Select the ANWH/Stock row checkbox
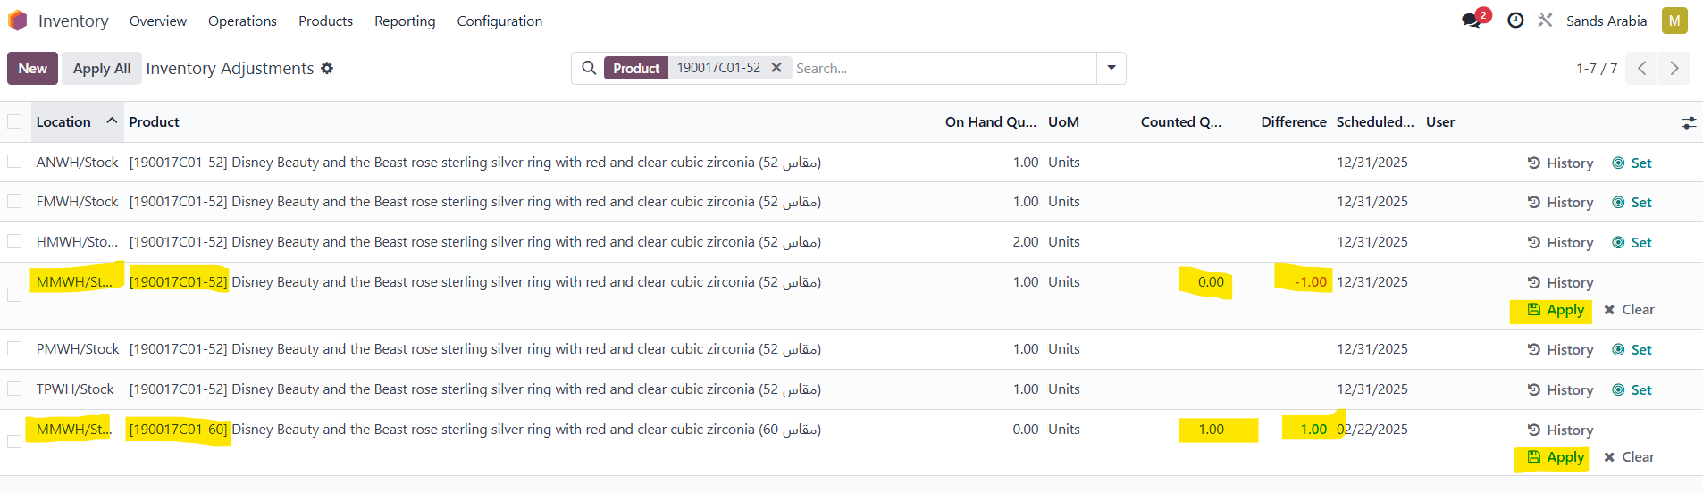The width and height of the screenshot is (1703, 493). [x=14, y=162]
